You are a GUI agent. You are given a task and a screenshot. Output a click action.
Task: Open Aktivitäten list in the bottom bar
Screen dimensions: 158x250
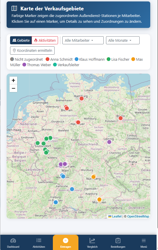[x=39, y=243]
